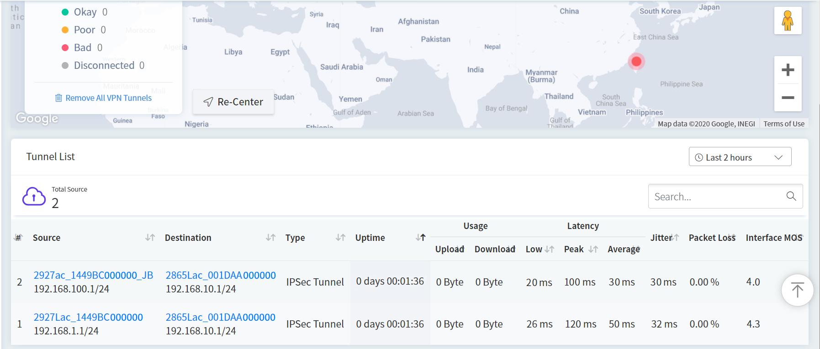Zoom in the map with plus button
820x349 pixels.
[788, 70]
